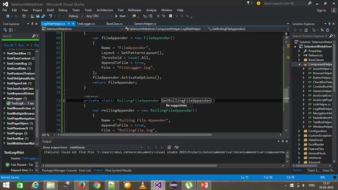Click the feedback smiley icon

[258, 3]
